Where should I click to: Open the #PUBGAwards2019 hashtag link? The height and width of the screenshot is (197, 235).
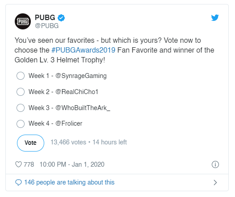(x=84, y=50)
